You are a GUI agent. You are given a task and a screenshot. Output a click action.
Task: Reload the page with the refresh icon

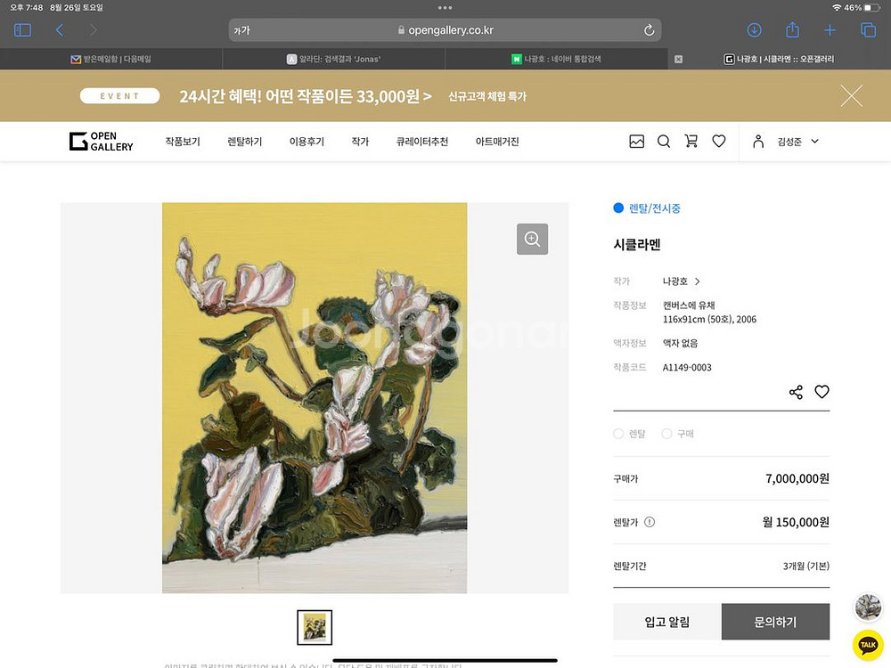tap(649, 30)
